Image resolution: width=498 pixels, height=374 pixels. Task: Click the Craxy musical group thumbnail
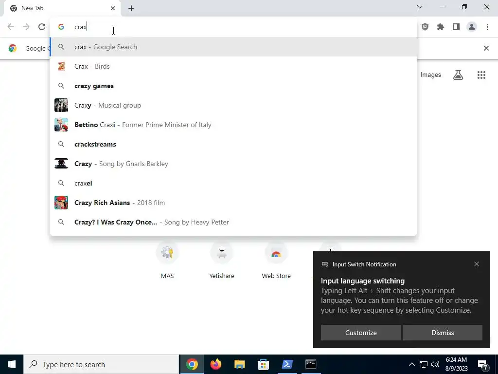point(61,105)
